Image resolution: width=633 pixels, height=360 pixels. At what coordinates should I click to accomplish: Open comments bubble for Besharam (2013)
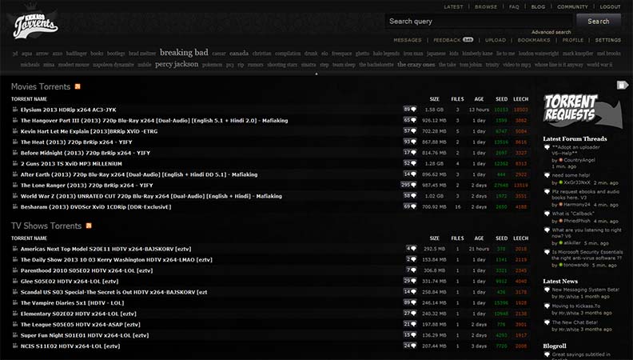pos(410,206)
